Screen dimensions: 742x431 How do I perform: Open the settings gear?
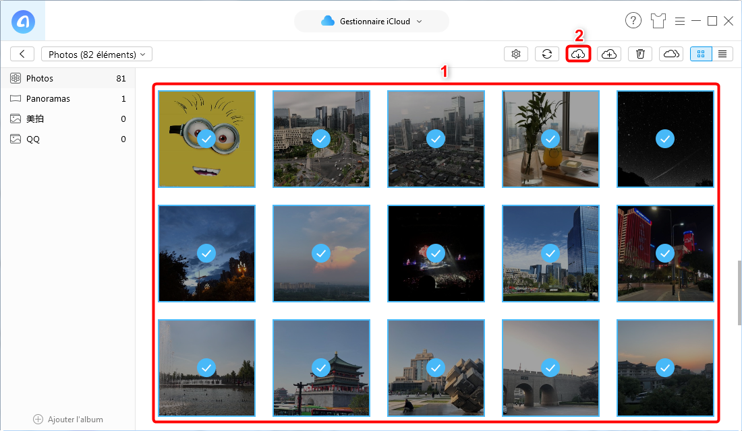[516, 54]
